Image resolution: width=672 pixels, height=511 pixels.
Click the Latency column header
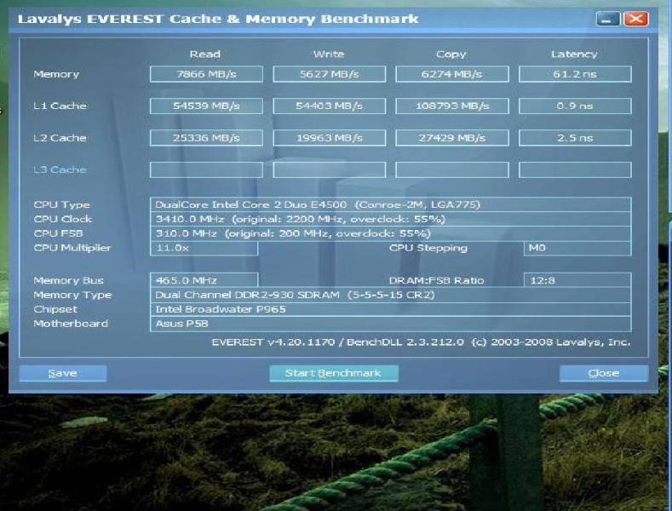[574, 54]
